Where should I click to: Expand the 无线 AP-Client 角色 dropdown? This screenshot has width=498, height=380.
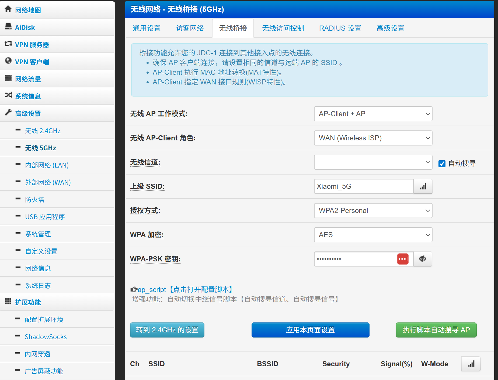[x=373, y=138]
